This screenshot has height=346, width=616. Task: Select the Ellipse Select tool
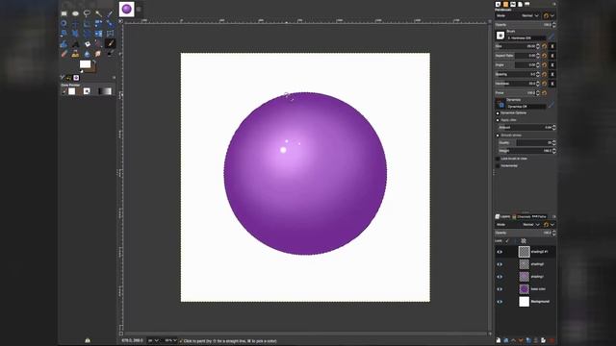tap(75, 13)
